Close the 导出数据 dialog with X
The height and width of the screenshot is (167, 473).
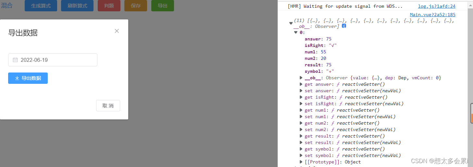pos(117,31)
